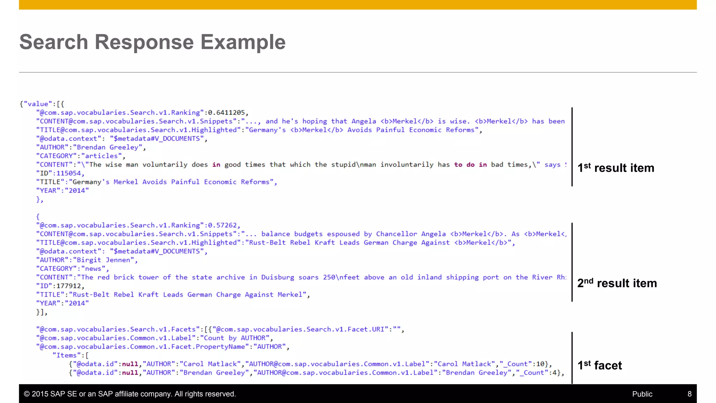Click the 'Public' label in footer
This screenshot has height=403, width=716.
642,394
